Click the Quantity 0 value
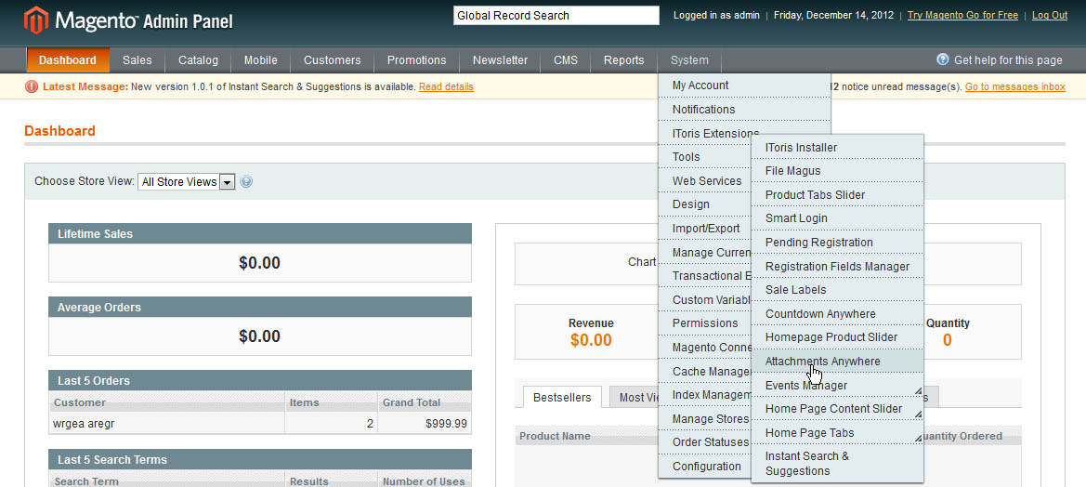This screenshot has width=1086, height=487. click(948, 340)
